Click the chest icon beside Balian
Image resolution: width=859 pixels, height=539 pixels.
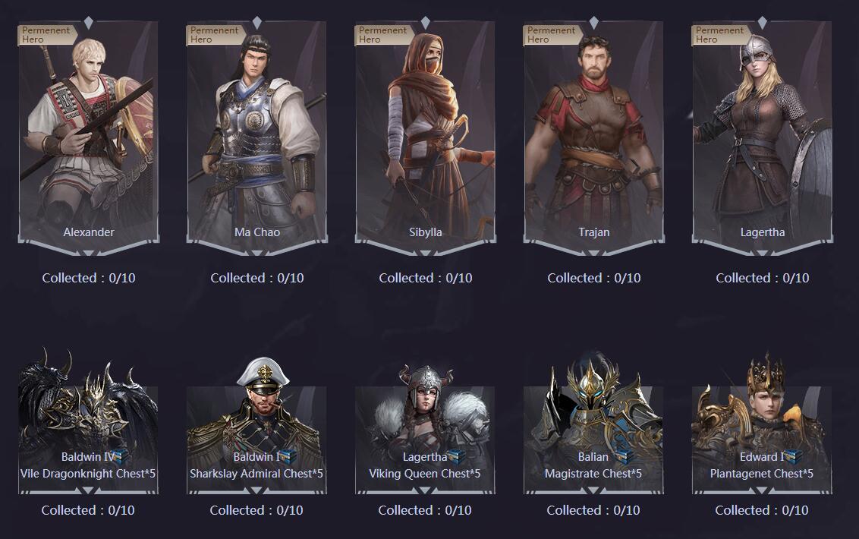click(624, 456)
